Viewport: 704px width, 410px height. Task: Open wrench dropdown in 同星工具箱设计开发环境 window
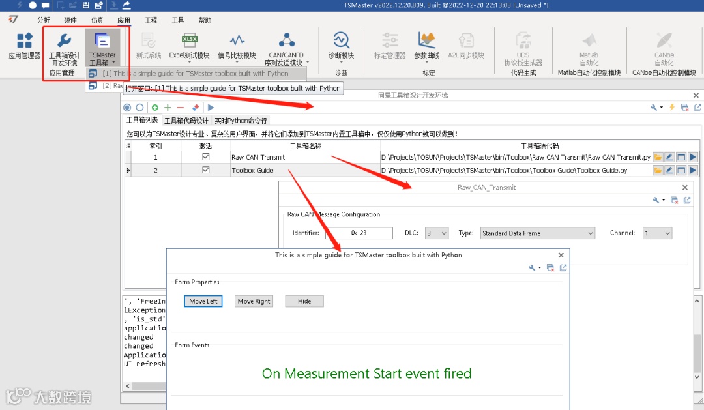click(656, 108)
